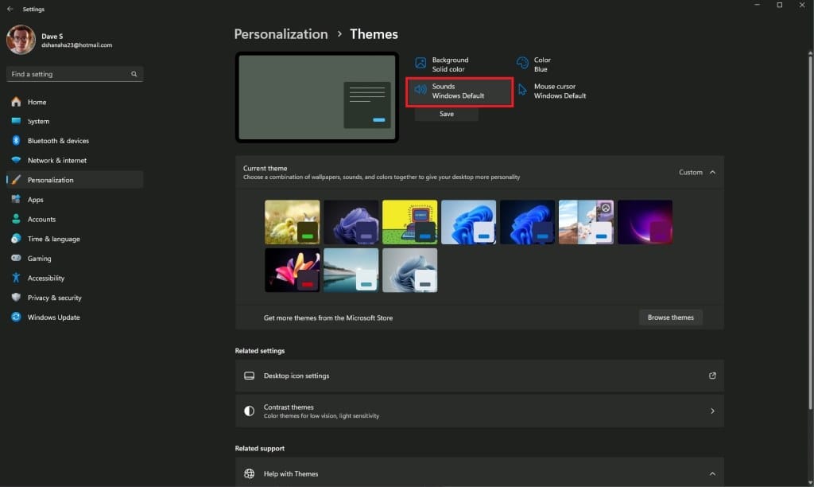Select the Windows bloom theme thumbnail
The height and width of the screenshot is (487, 814).
click(469, 221)
